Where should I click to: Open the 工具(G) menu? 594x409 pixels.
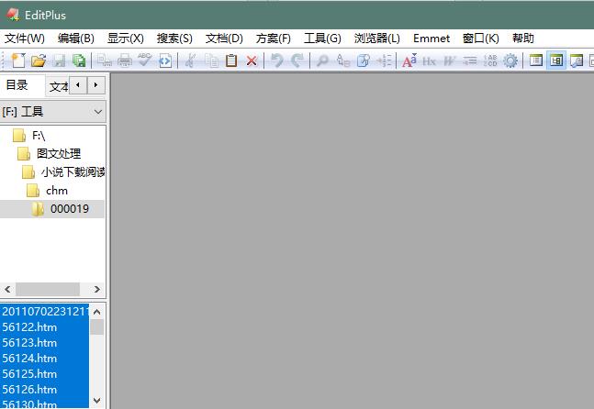click(322, 39)
